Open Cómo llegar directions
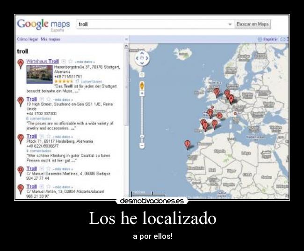Screen dimensions: 304x251 coord(28,39)
